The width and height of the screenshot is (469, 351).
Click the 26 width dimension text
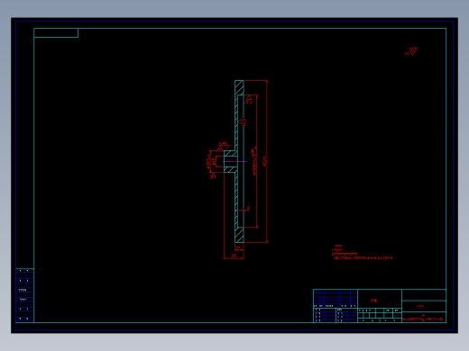click(234, 256)
